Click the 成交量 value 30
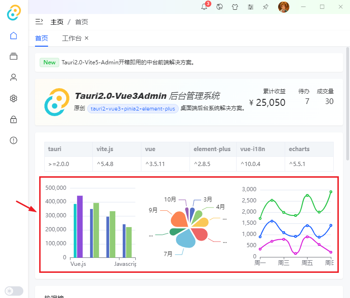 (329, 102)
